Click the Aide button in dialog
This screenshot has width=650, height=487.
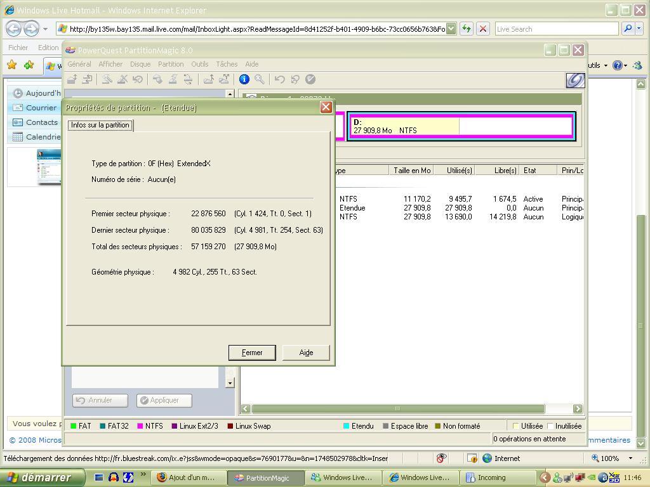[306, 353]
